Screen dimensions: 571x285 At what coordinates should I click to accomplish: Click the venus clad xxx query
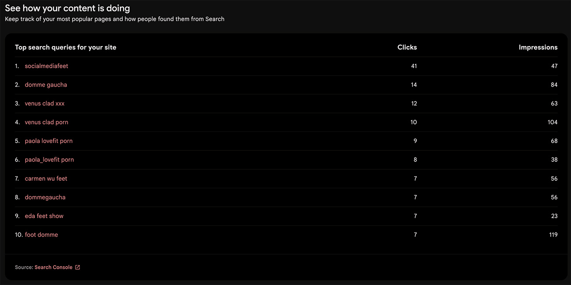coord(45,104)
